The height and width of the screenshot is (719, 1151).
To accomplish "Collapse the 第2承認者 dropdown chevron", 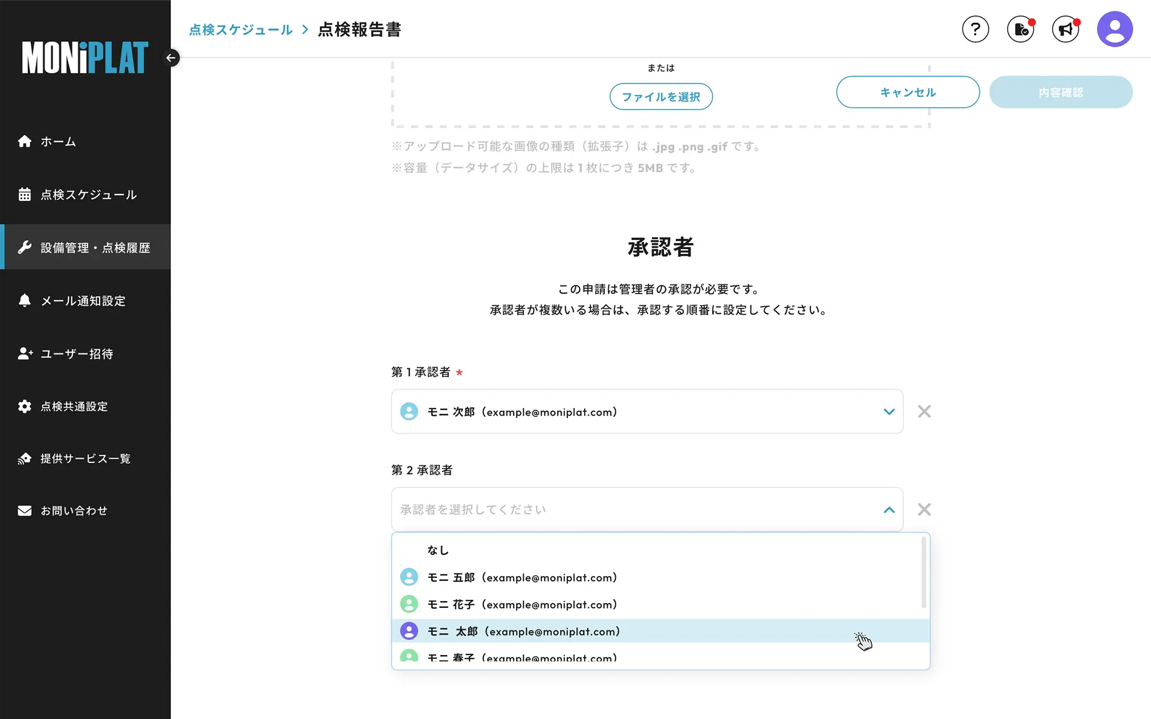I will tap(889, 509).
